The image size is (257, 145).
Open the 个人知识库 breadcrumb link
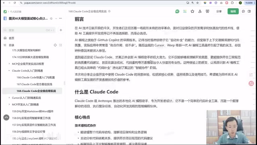[16, 12]
